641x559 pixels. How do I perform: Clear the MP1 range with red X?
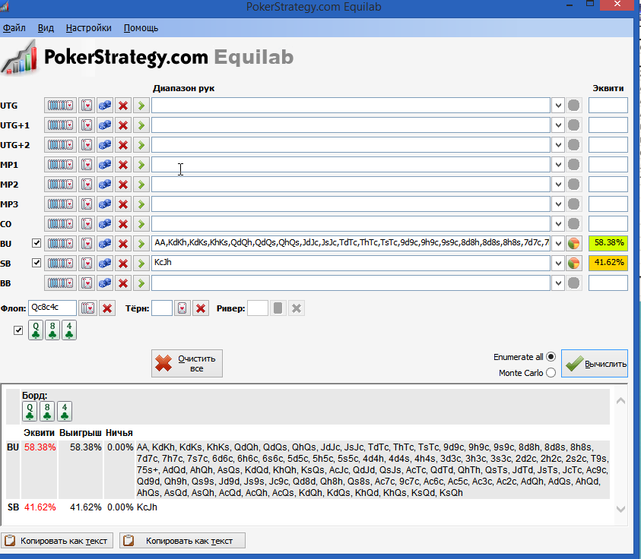123,165
